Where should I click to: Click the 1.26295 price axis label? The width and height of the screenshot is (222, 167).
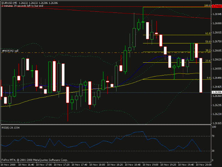[x=217, y=105]
